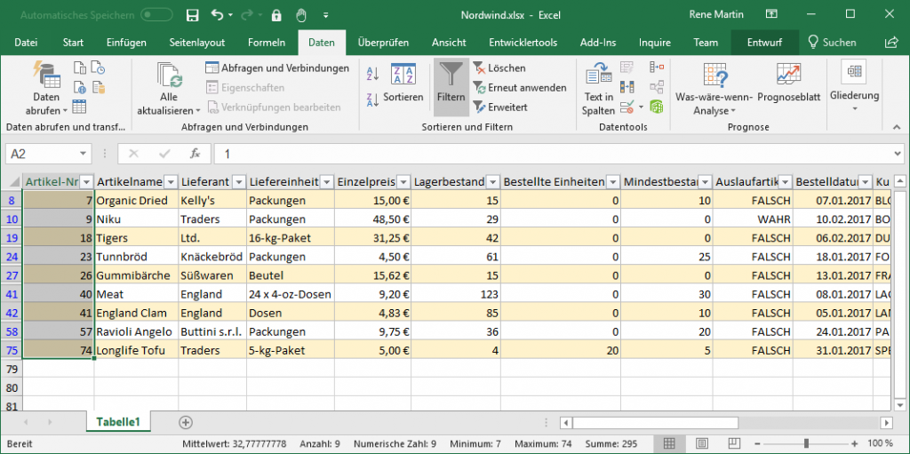Sort ascending with the A-Z icon
This screenshot has width=910, height=454.
[372, 74]
